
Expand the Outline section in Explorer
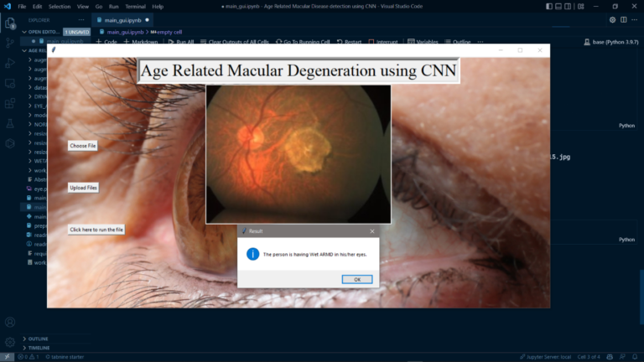point(36,339)
